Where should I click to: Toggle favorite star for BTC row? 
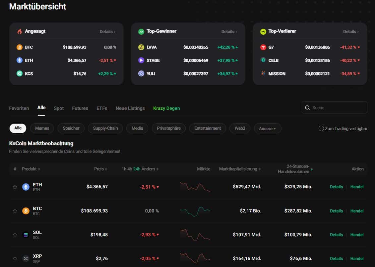click(x=15, y=211)
